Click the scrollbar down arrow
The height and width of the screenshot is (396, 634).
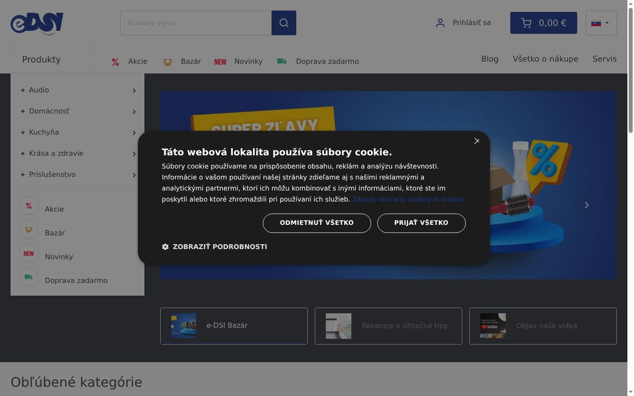pos(630,392)
